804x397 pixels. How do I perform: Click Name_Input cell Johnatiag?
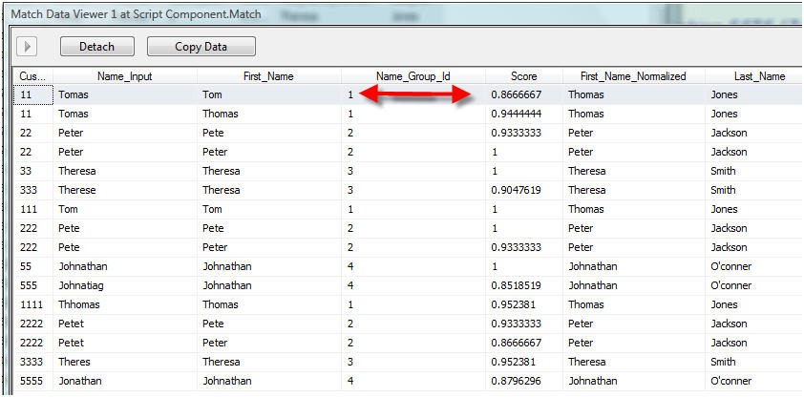click(x=125, y=285)
